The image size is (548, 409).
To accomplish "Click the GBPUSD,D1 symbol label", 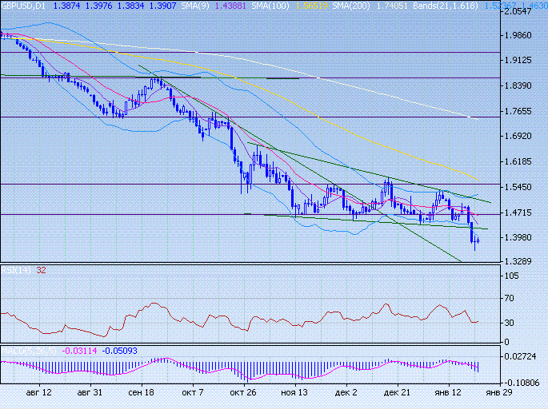I will click(24, 6).
